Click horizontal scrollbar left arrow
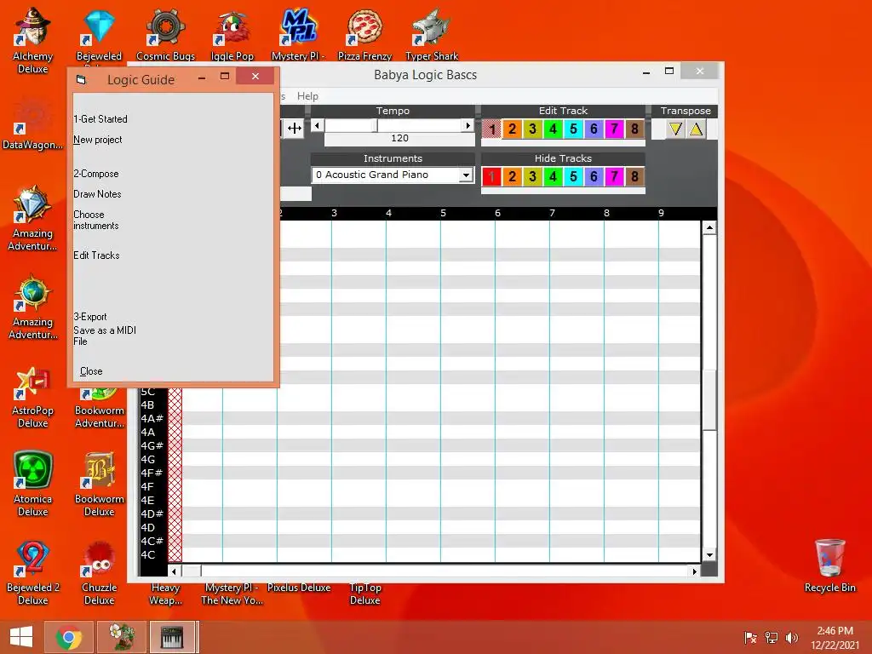872x654 pixels. pyautogui.click(x=174, y=571)
